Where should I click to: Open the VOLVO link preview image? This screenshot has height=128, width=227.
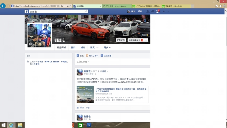coord(85,94)
